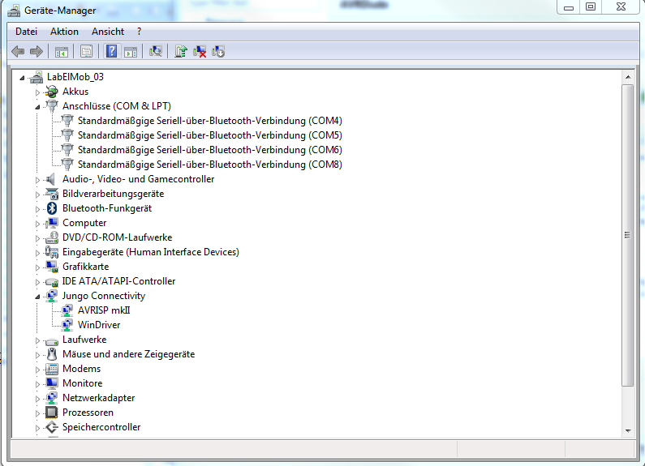This screenshot has width=645, height=466.
Task: Click the Prozessoren chip icon
Action: (x=52, y=413)
